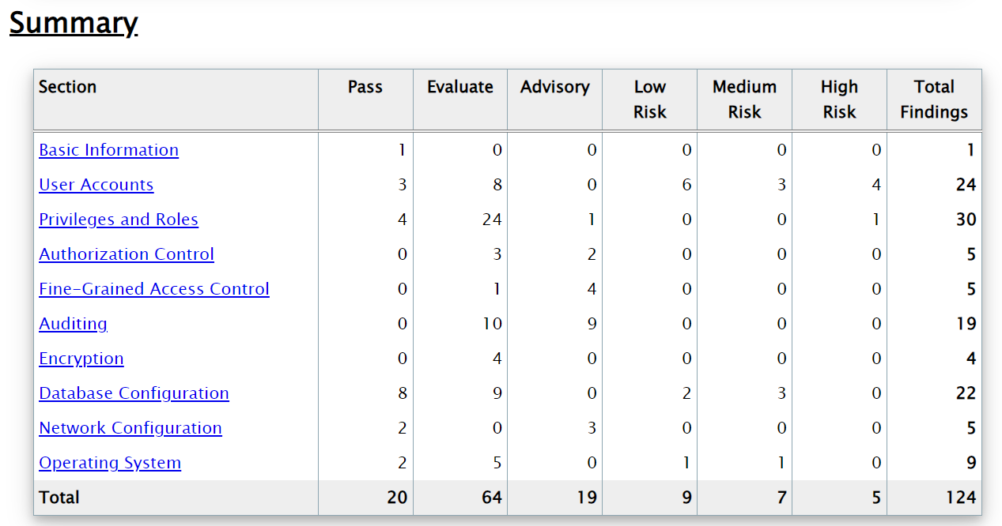Select the Advisory column header

[x=555, y=87]
